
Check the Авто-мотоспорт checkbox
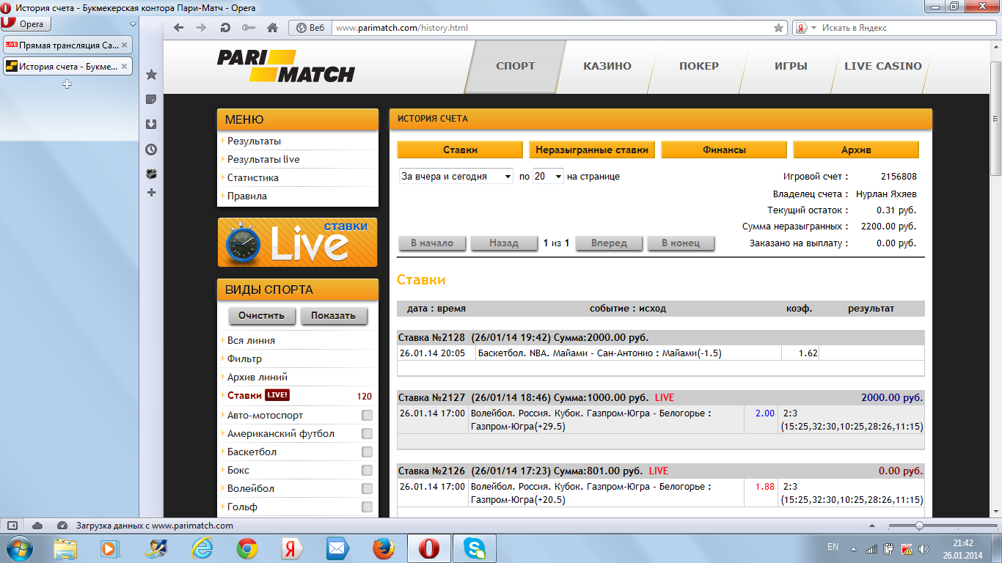pyautogui.click(x=367, y=416)
